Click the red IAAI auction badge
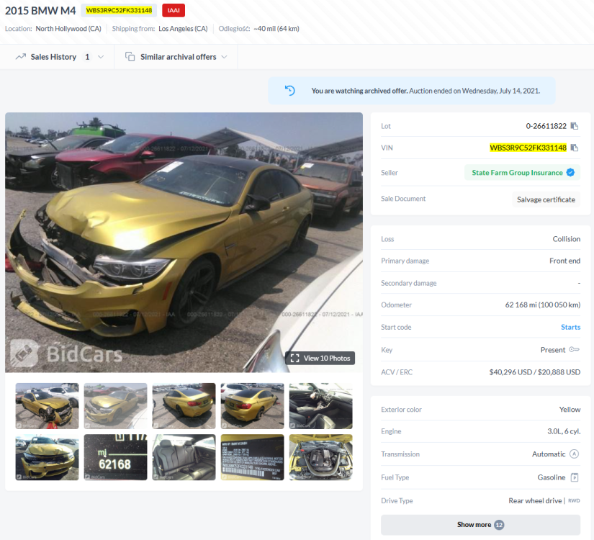 [x=174, y=10]
